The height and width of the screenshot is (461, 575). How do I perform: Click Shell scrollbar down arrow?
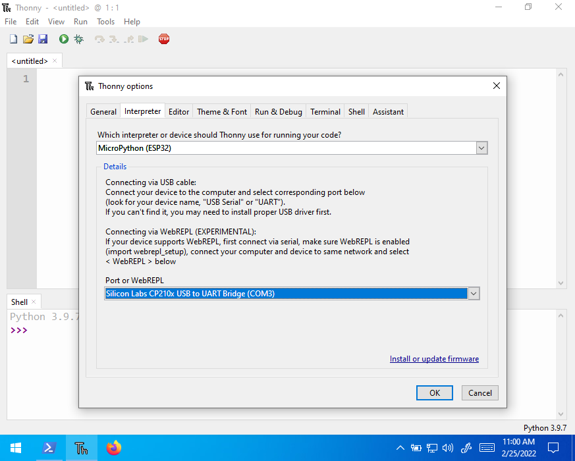[x=561, y=414]
